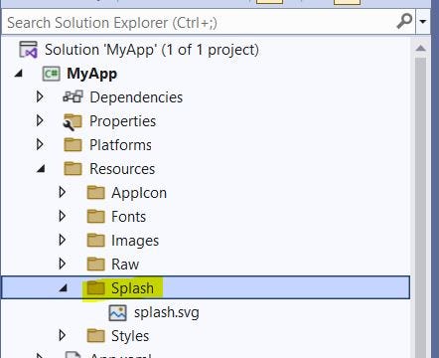
Task: Select the MyApp project label
Action: pos(91,74)
